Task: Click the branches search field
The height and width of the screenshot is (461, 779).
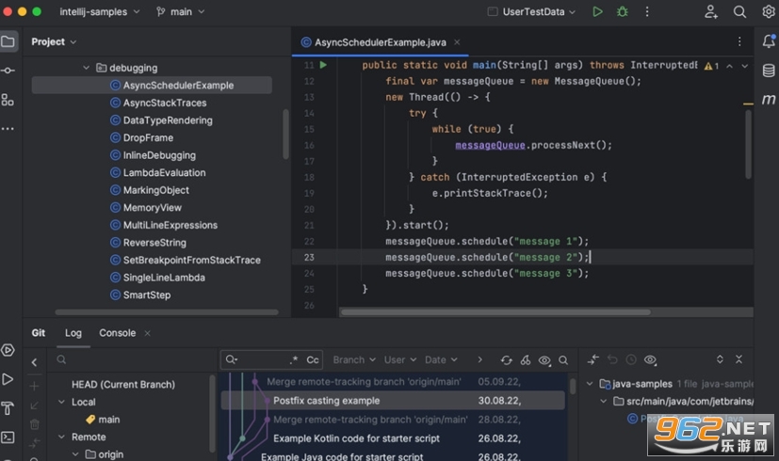Action: click(134, 359)
